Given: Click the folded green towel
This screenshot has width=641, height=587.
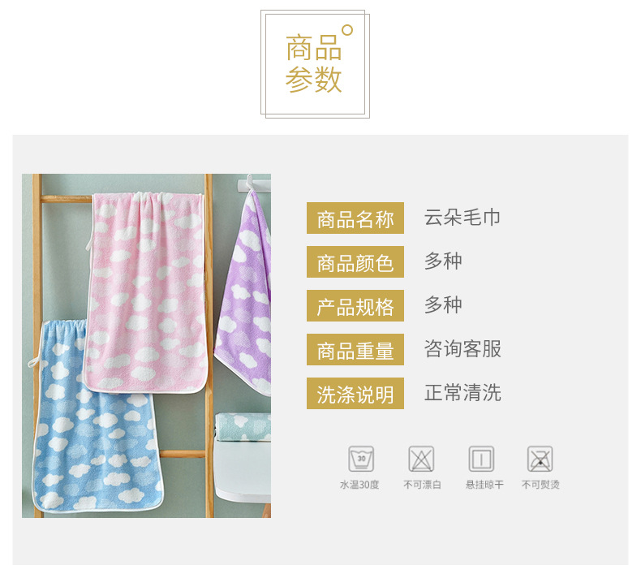Looking at the screenshot, I should click(243, 426).
